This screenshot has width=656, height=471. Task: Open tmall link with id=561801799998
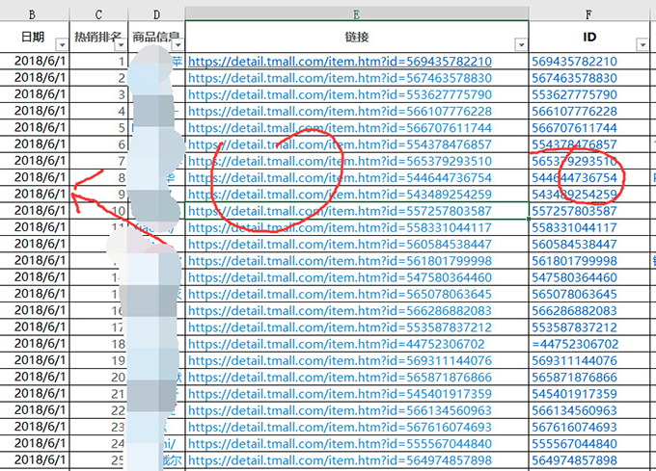340,261
